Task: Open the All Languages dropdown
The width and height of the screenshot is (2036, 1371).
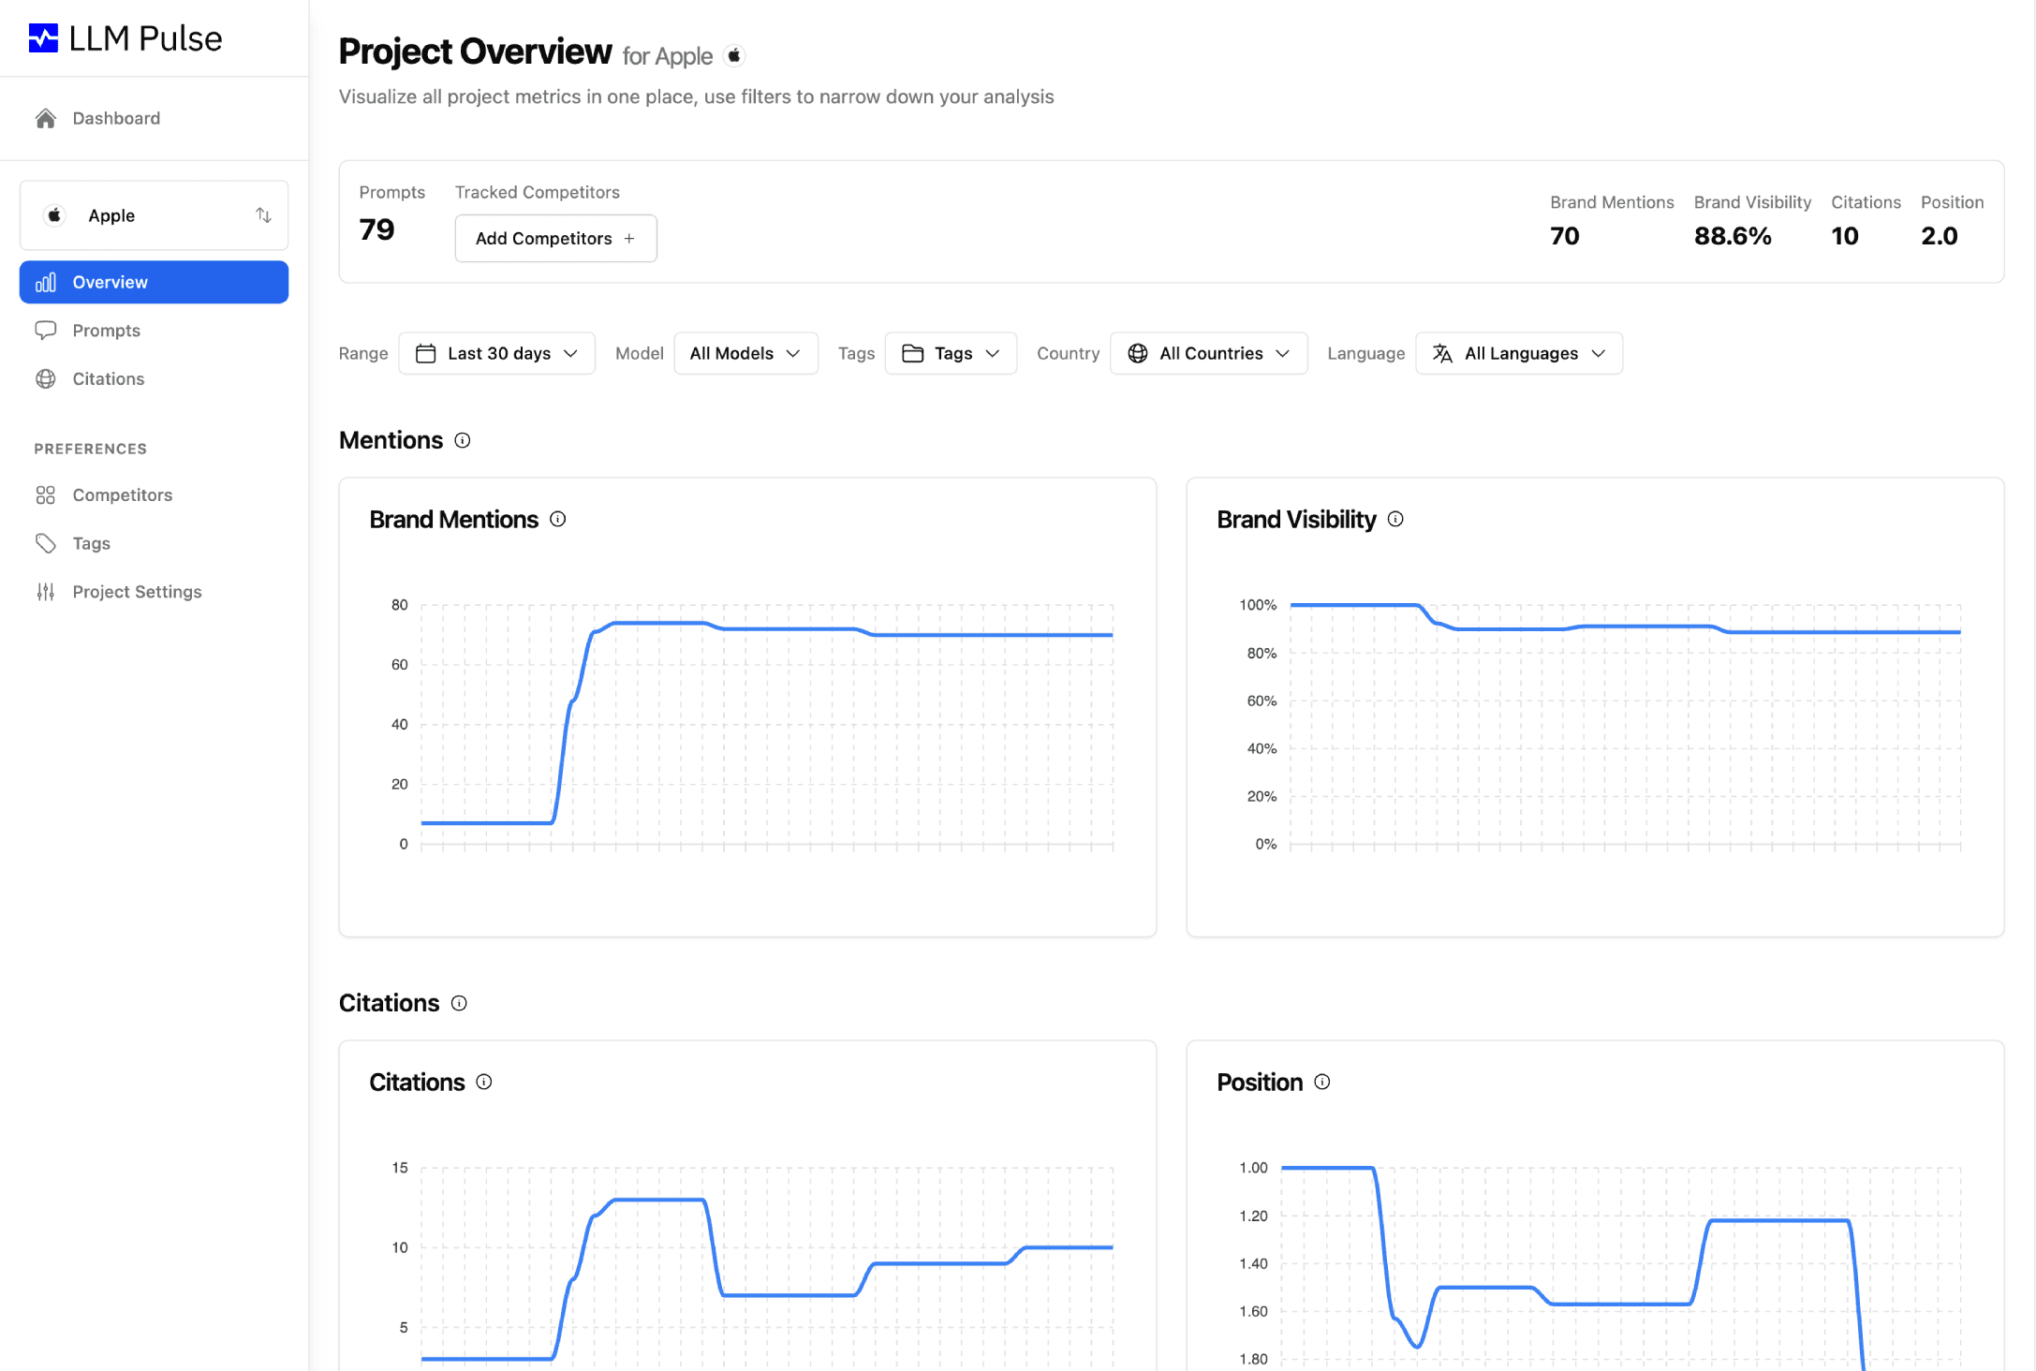Action: coord(1518,353)
